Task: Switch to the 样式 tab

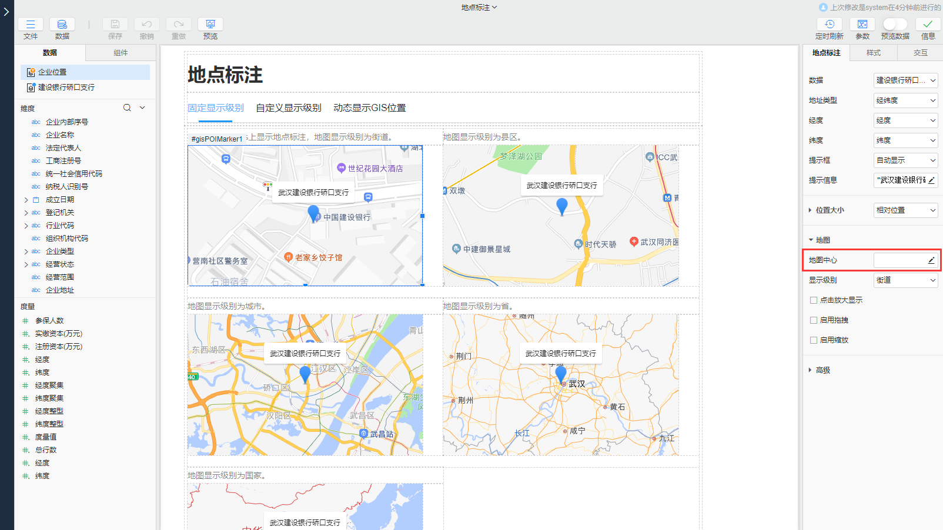Action: tap(874, 52)
